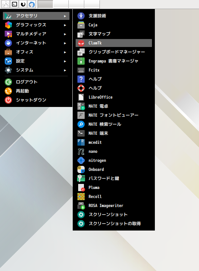Launch nitrogen wallpaper setter icon
This screenshot has width=199, height=271.
click(x=81, y=160)
